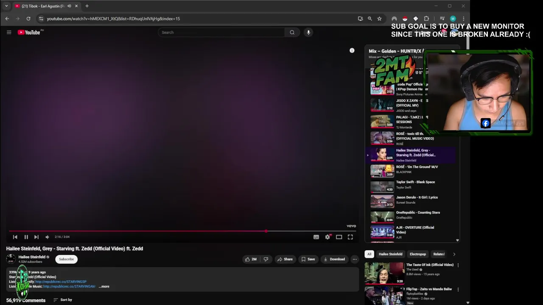The image size is (543, 305).
Task: Mute the video volume
Action: pos(47,237)
